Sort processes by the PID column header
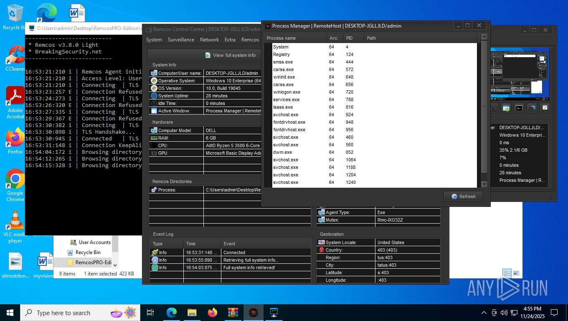 coord(353,38)
